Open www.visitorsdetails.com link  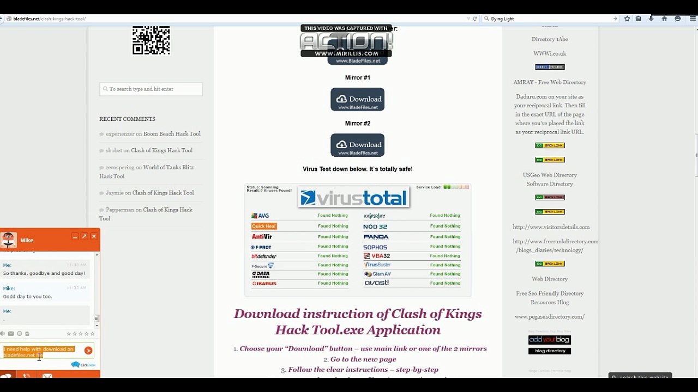pyautogui.click(x=551, y=227)
